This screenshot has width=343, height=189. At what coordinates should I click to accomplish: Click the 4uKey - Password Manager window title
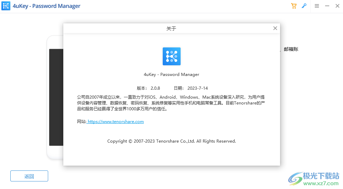point(46,6)
